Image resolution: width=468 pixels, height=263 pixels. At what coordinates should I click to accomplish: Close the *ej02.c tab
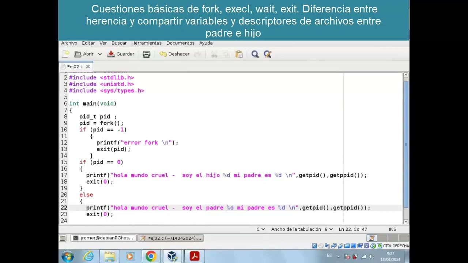pos(88,66)
